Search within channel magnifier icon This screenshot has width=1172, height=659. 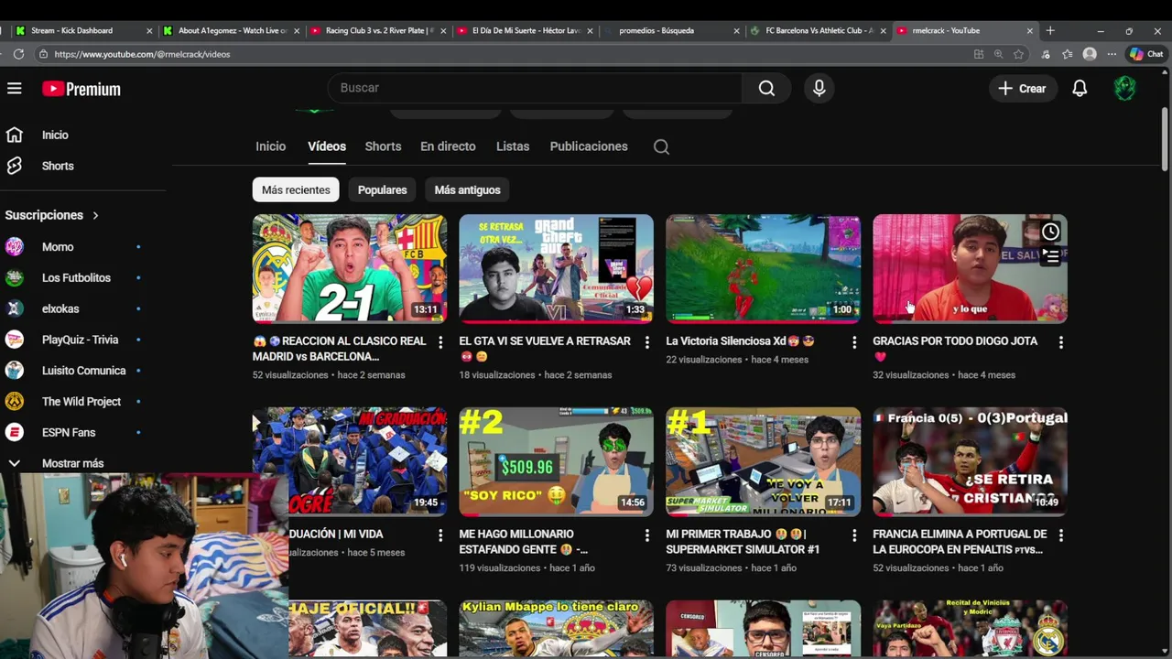(661, 146)
